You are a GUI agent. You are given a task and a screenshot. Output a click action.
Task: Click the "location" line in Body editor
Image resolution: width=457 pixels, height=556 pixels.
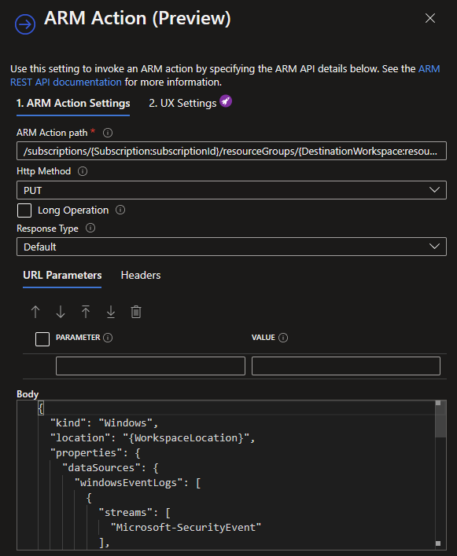[x=153, y=438]
